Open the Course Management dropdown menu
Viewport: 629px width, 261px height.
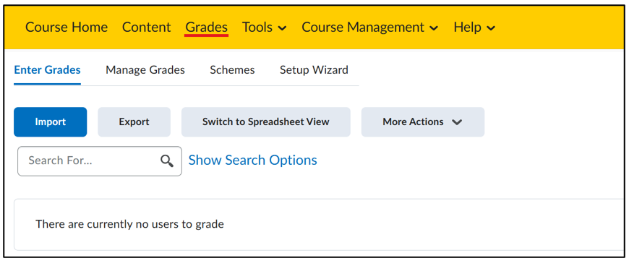[370, 27]
